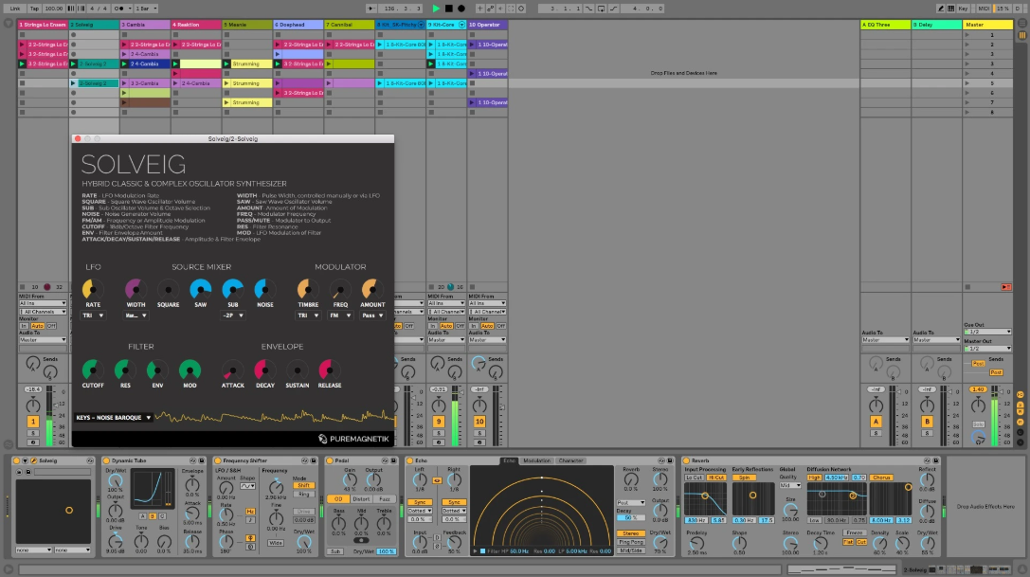The height and width of the screenshot is (577, 1030).
Task: Open the 1 Bar quantization menu
Action: 146,9
